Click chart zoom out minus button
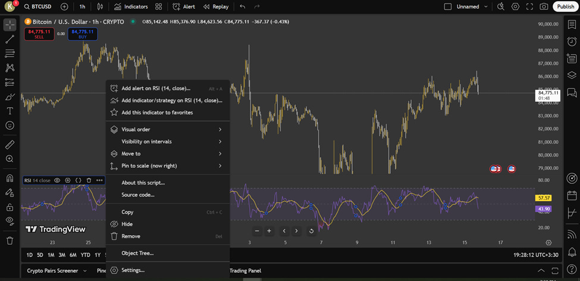This screenshot has width=580, height=281. tap(257, 231)
